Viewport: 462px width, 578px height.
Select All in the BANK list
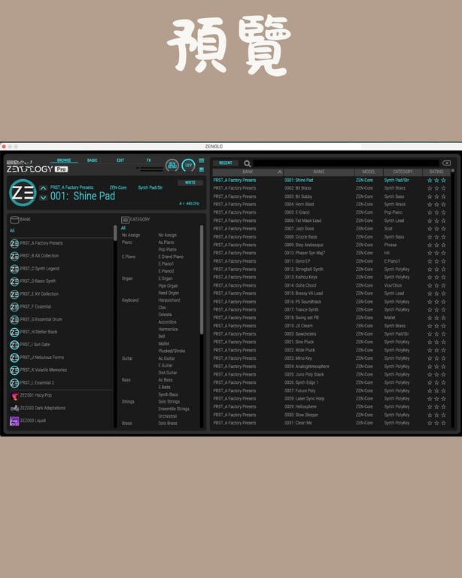pyautogui.click(x=12, y=231)
